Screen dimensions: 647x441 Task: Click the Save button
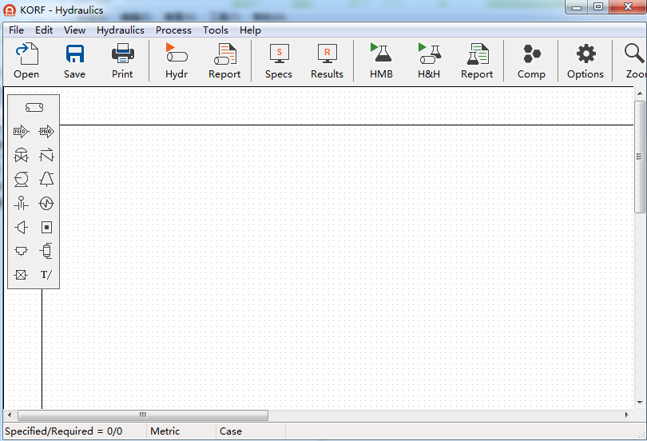74,62
